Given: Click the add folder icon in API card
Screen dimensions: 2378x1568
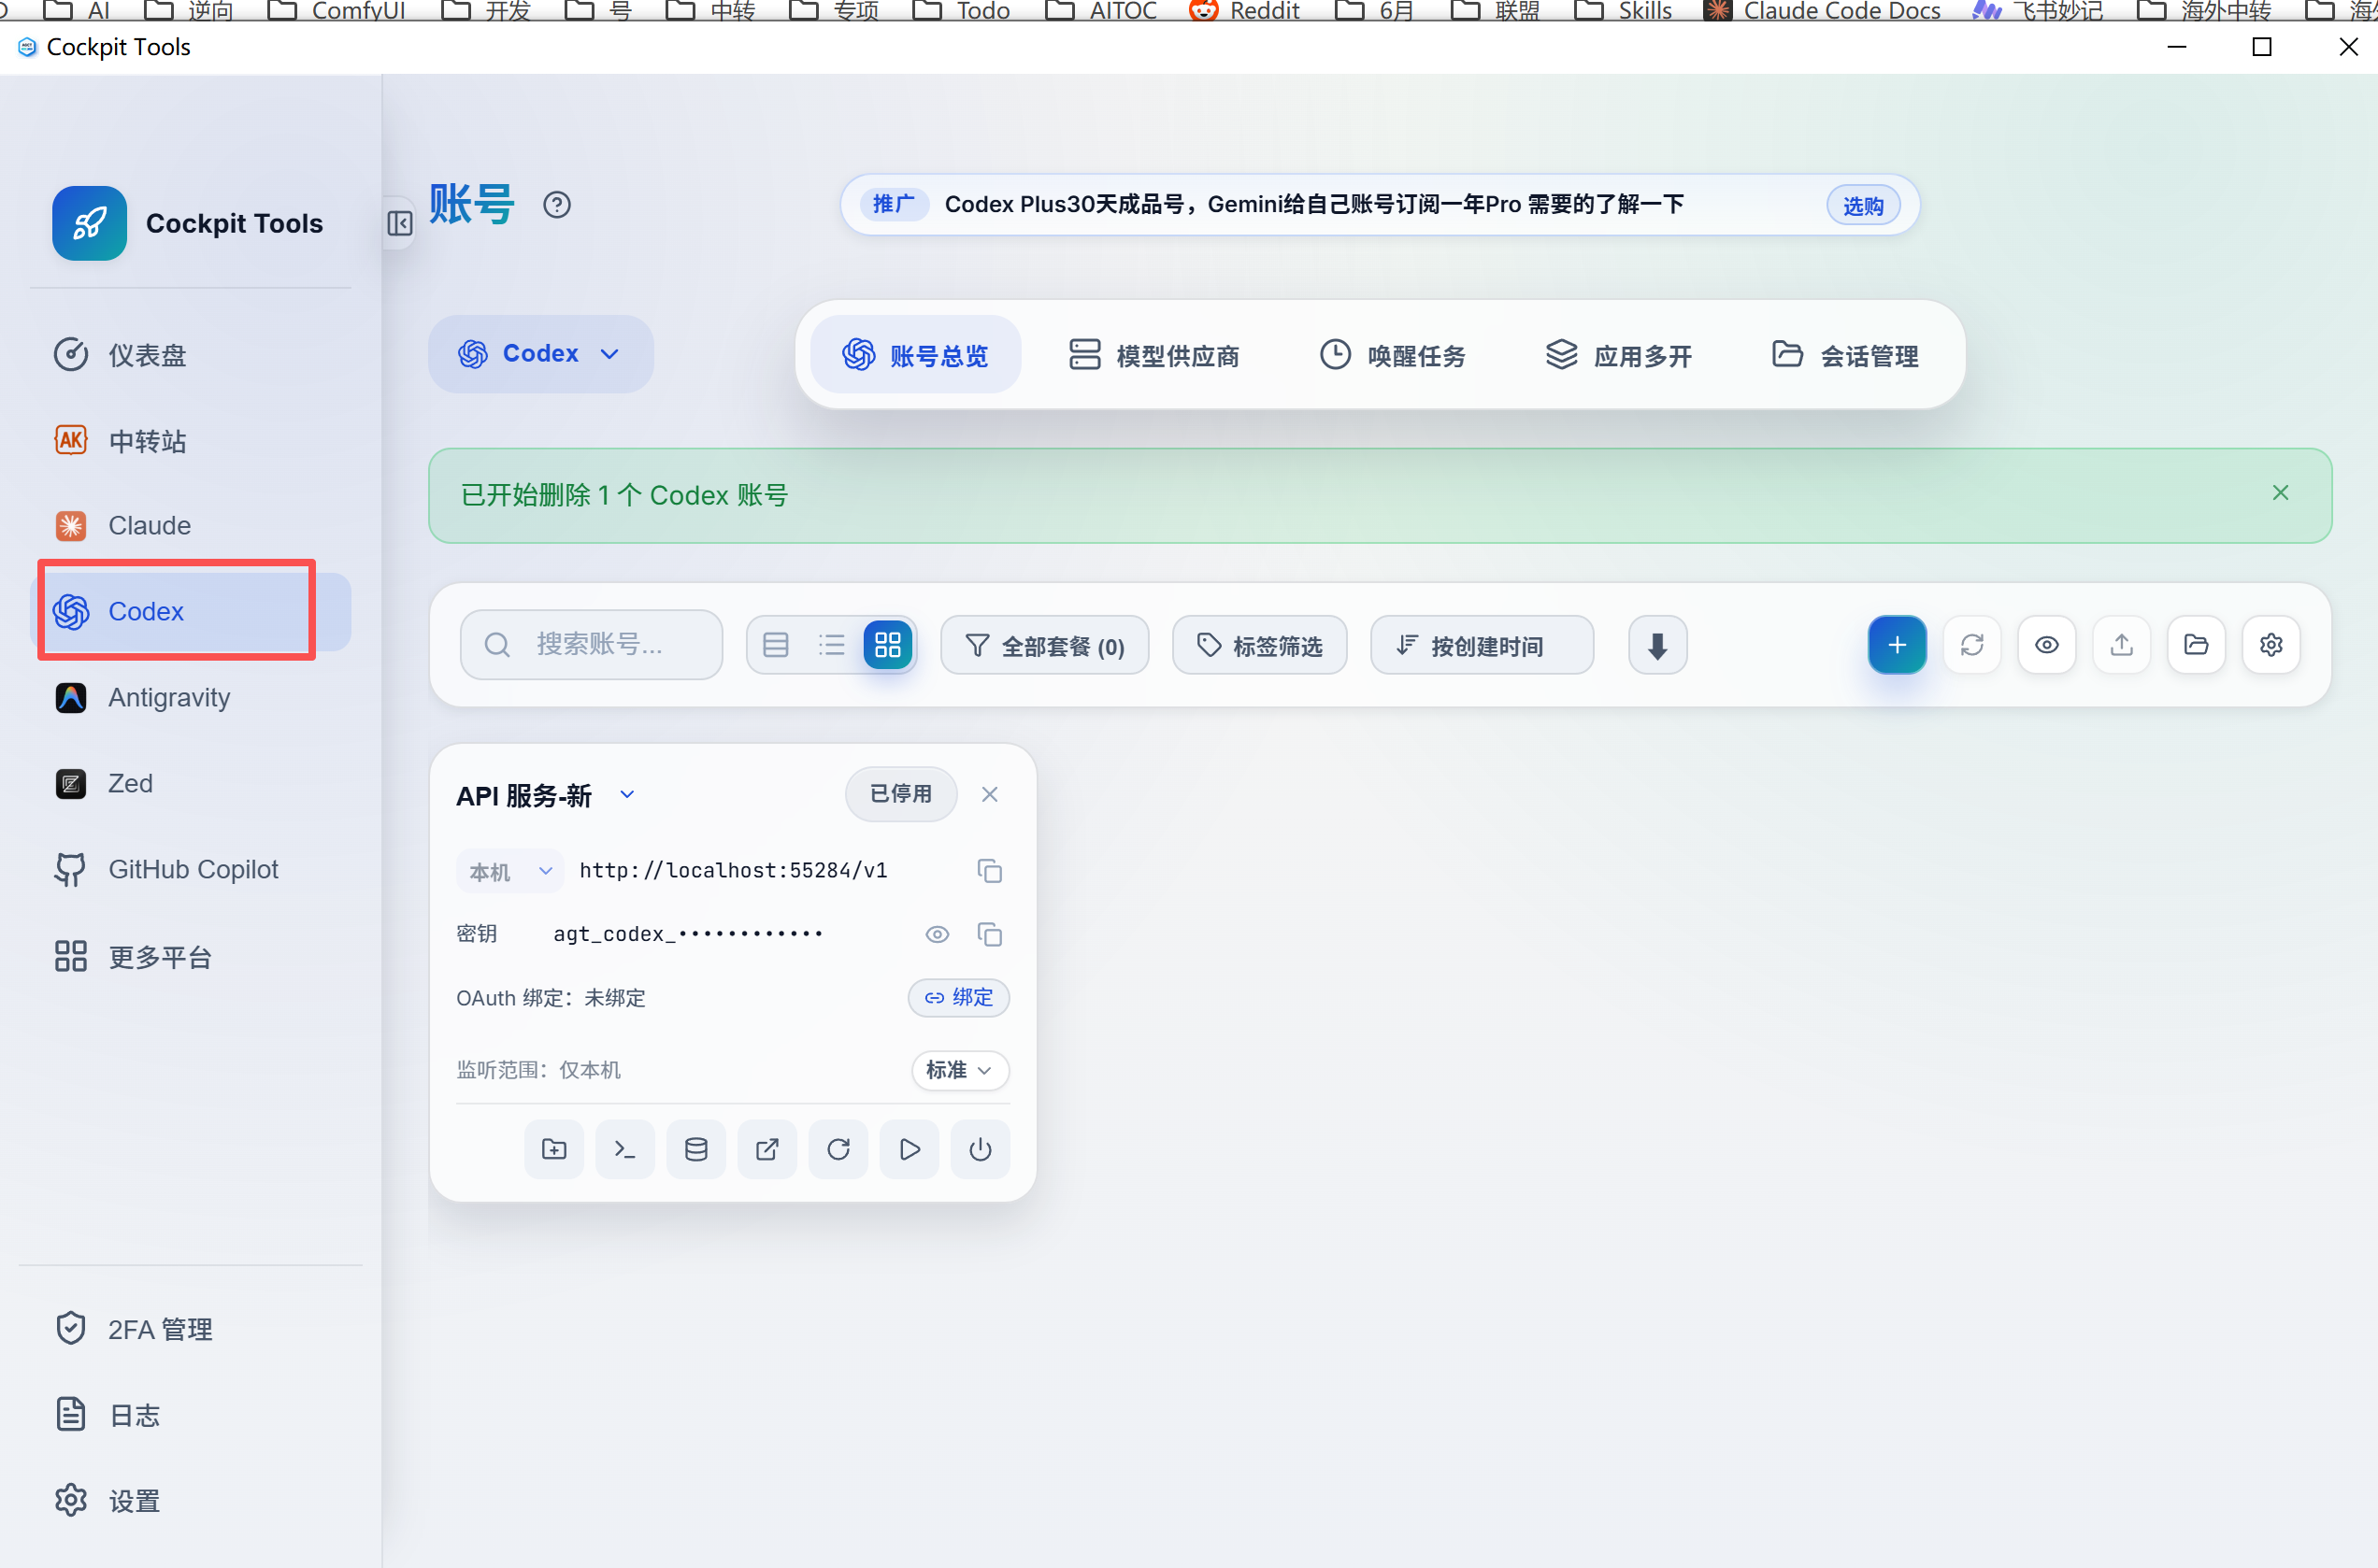Looking at the screenshot, I should coord(554,1149).
